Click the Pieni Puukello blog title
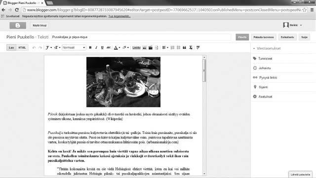The width and height of the screenshot is (316, 178). [20, 37]
